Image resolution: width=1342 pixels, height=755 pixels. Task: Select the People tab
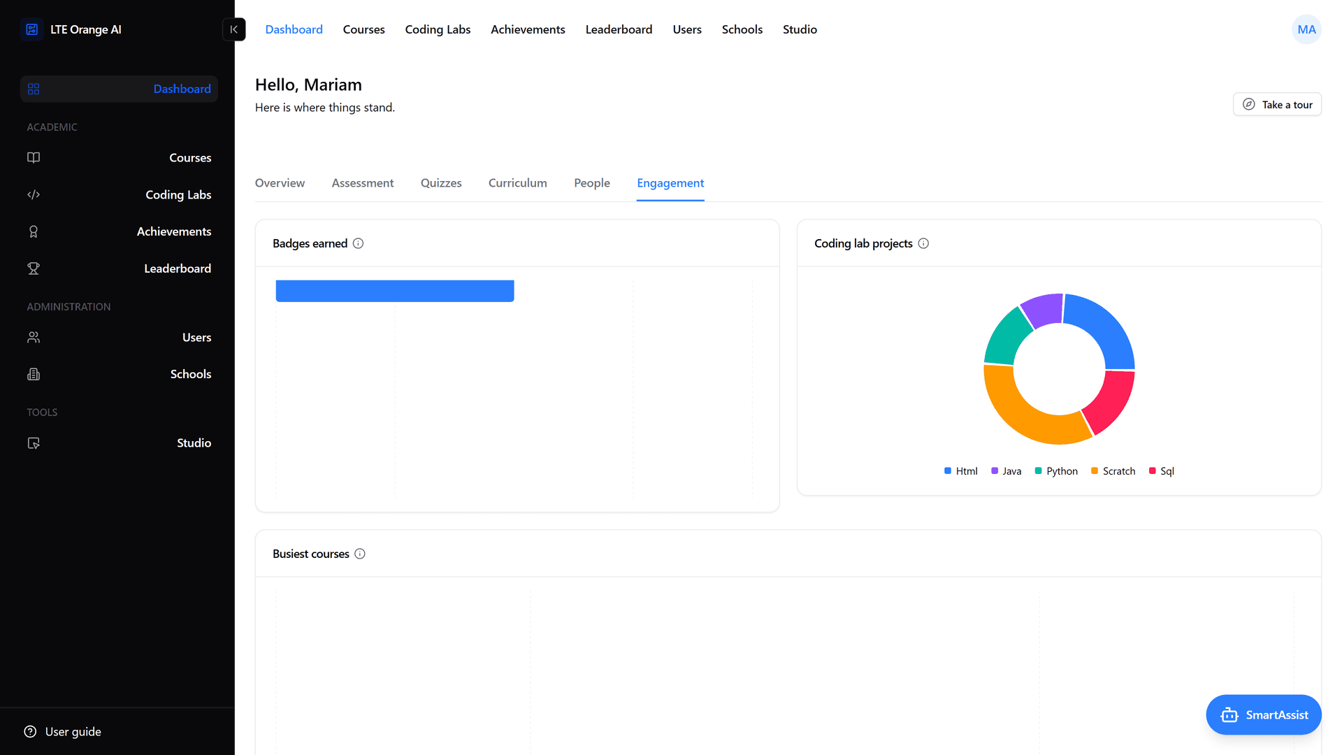coord(592,183)
